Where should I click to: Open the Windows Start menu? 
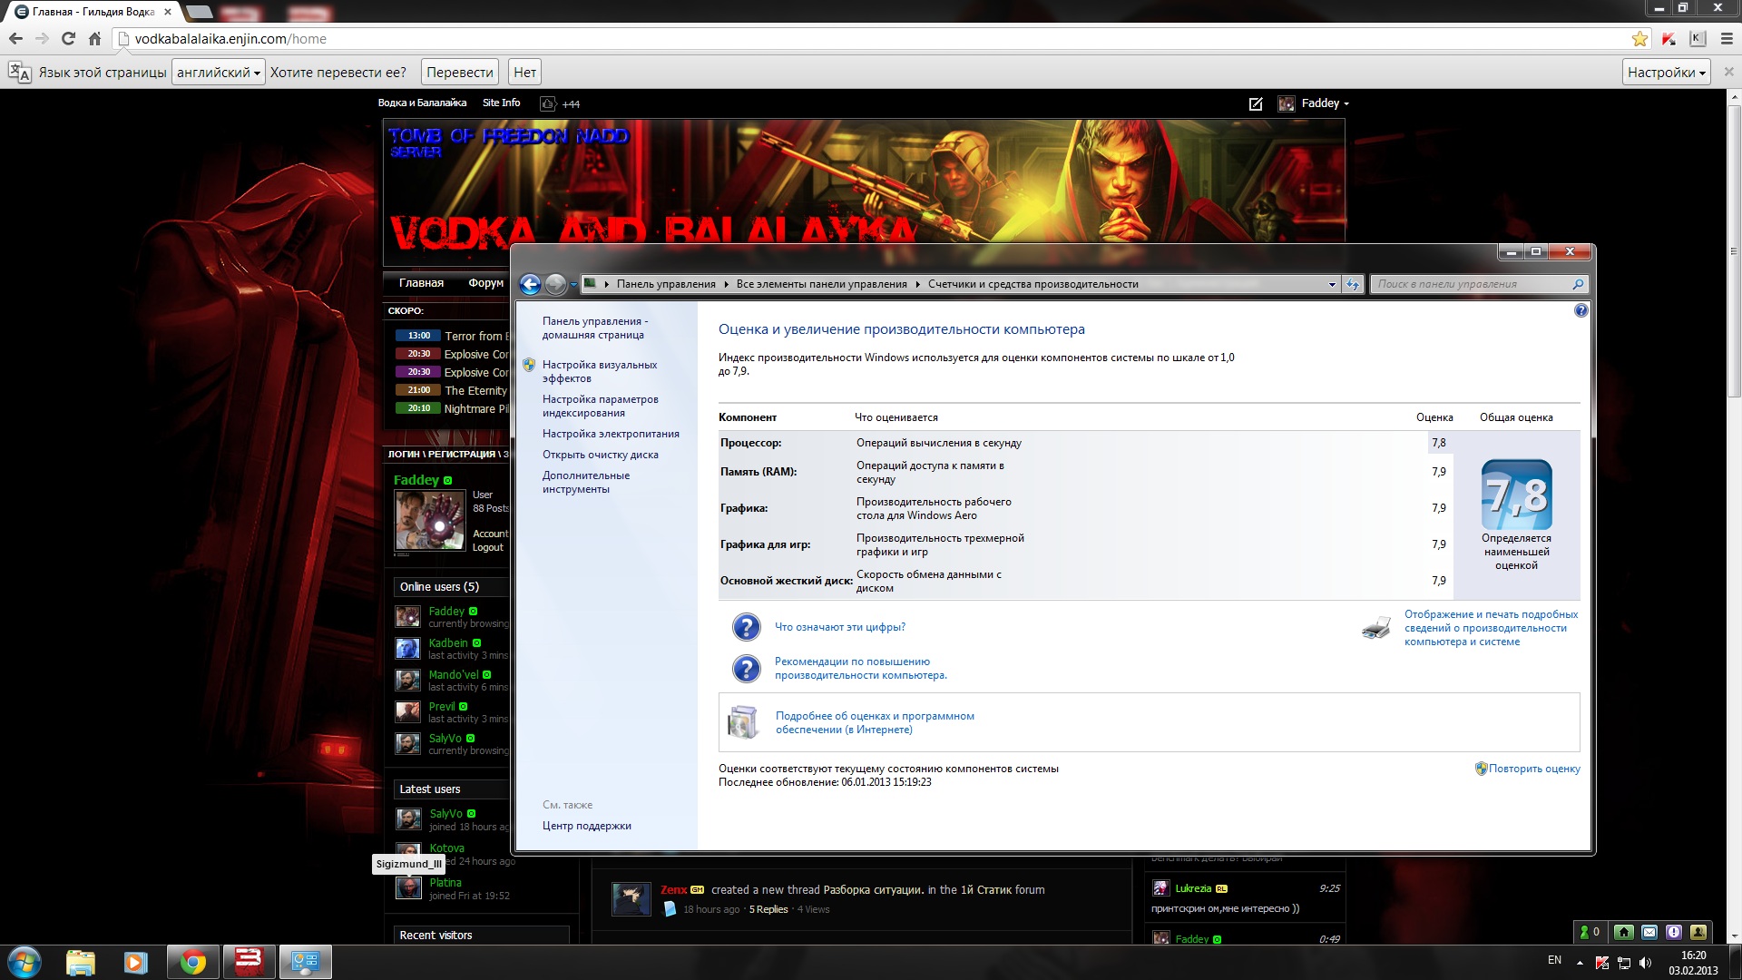[x=24, y=962]
